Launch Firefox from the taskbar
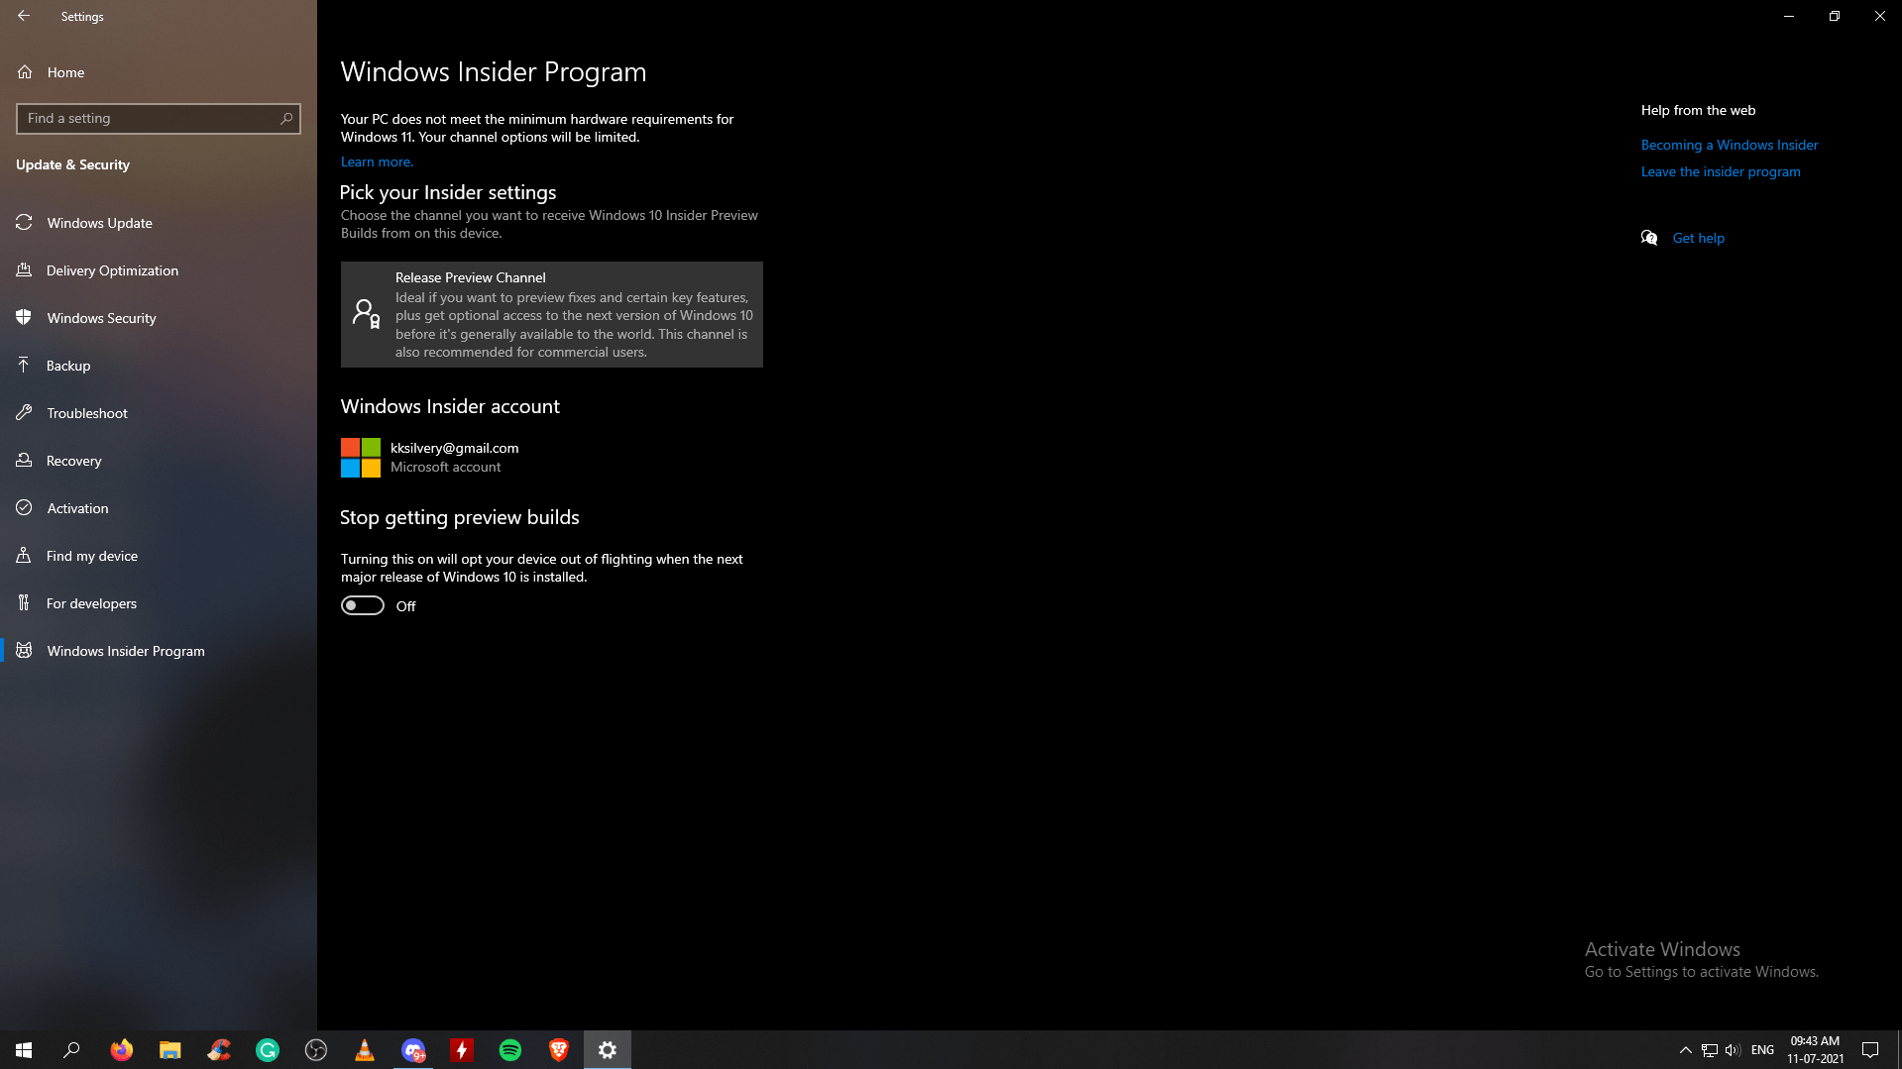Screen dimensions: 1902x1069 pyautogui.click(x=121, y=1050)
